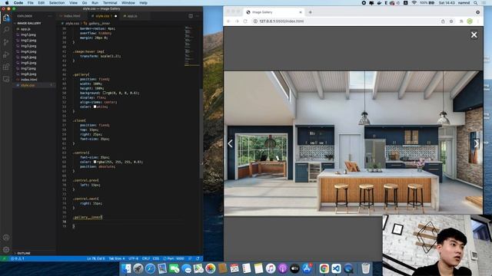Open Google Chrome from the Dock
Viewport: 492px width, 276px height.
[x=324, y=268]
